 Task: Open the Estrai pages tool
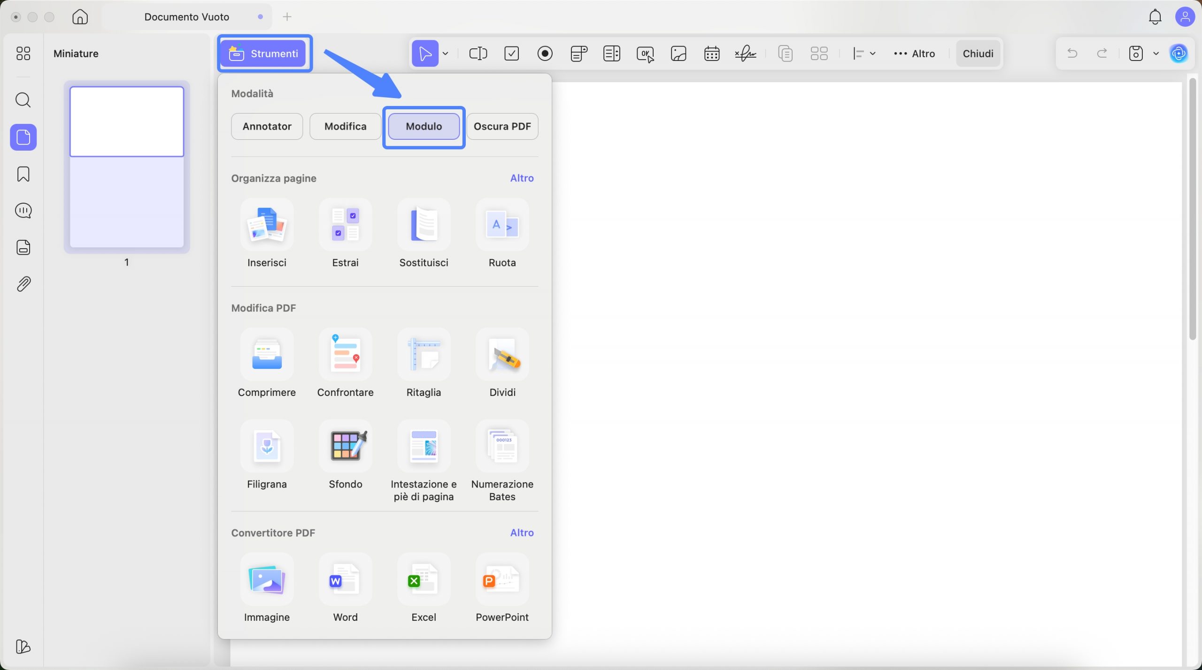coord(345,233)
